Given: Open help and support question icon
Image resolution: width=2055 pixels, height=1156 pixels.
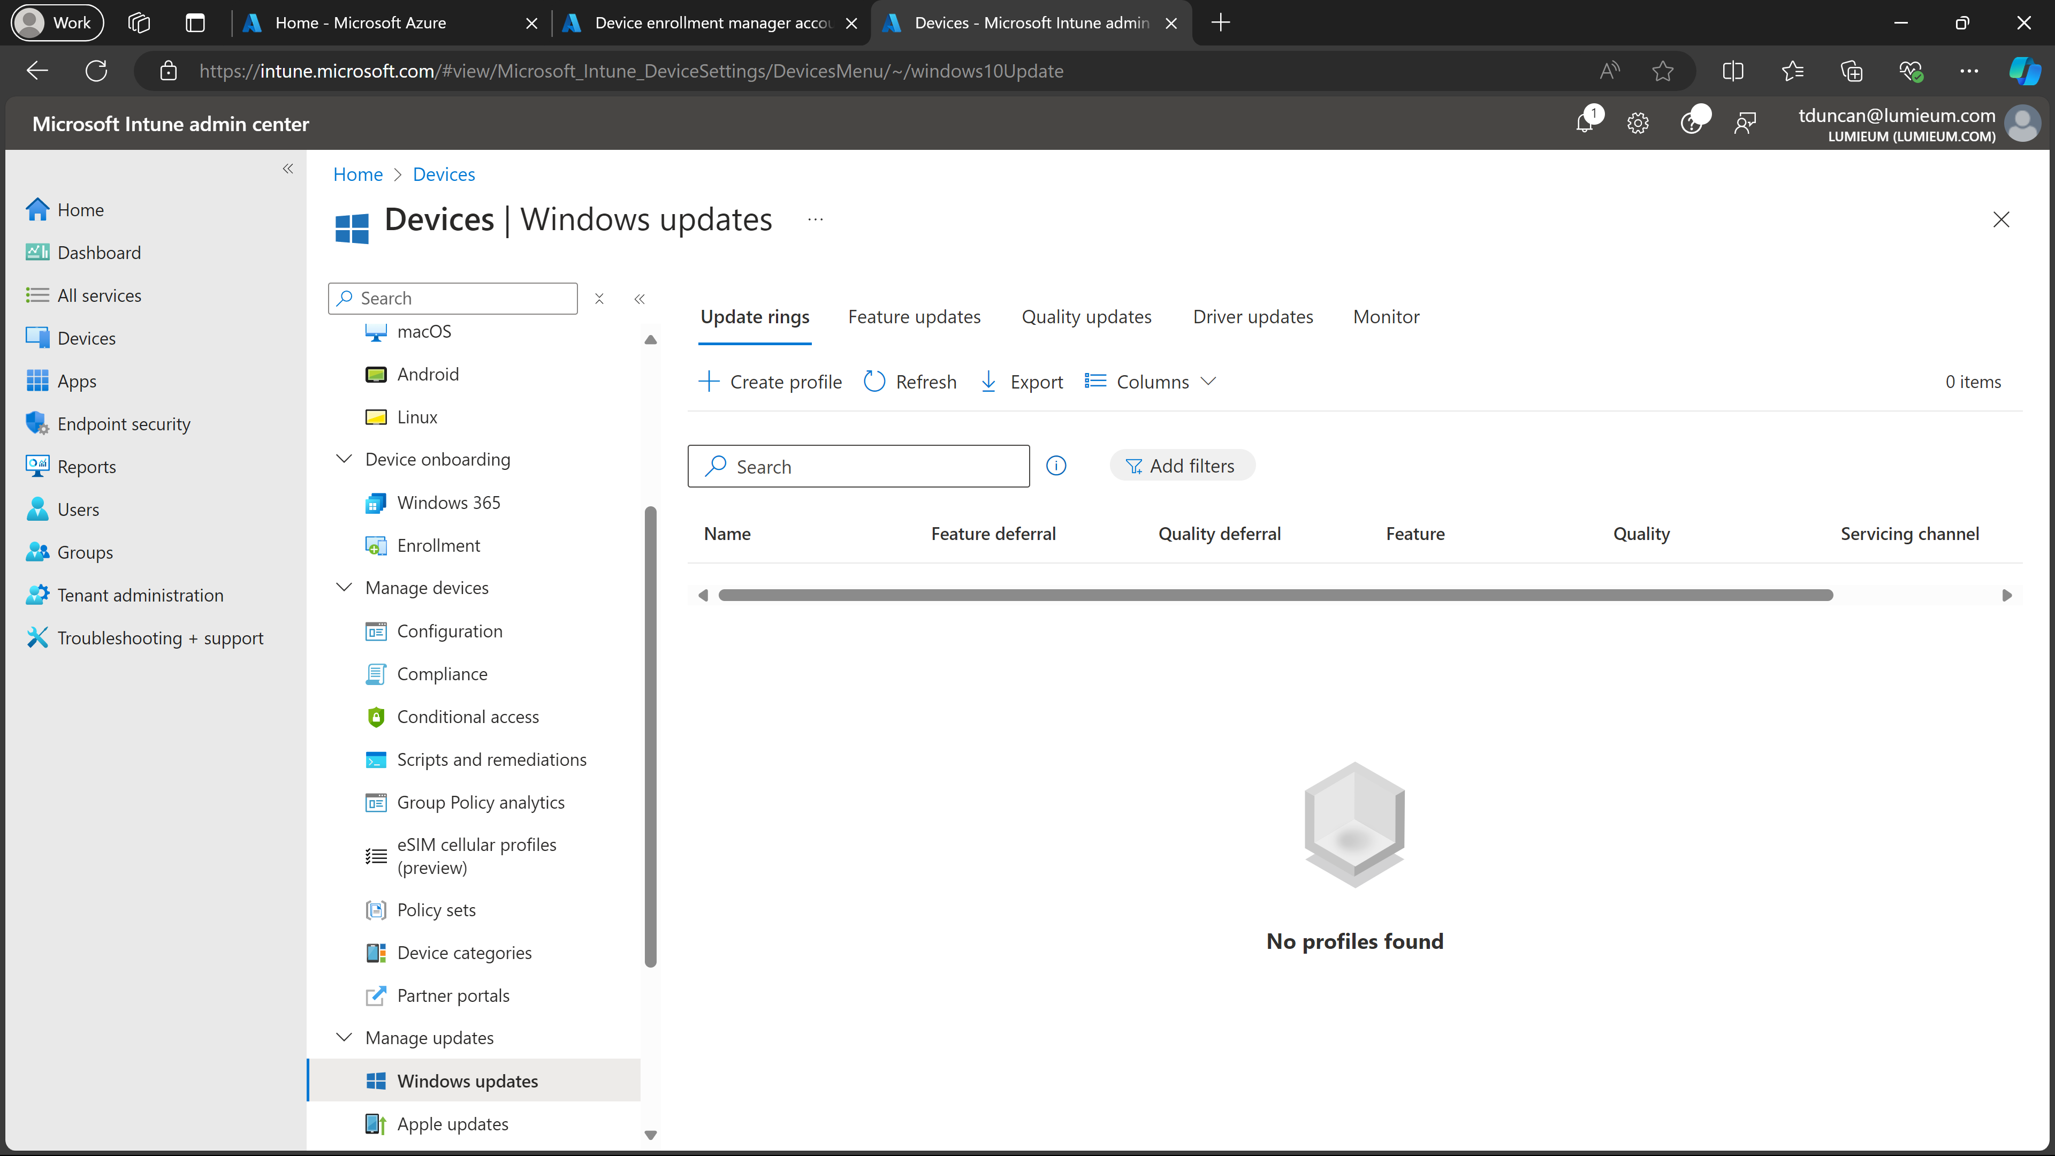Looking at the screenshot, I should point(1691,123).
